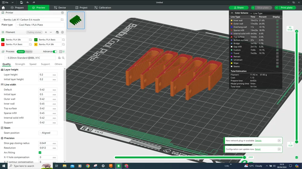The height and width of the screenshot is (169, 302).
Task: Remove a filament with minus icon
Action: (x=51, y=32)
